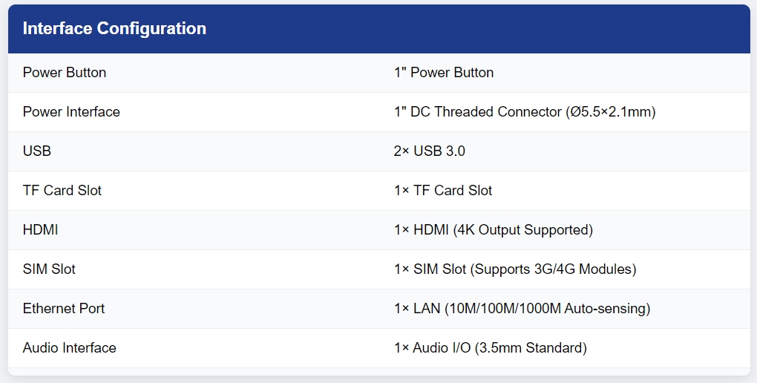The image size is (757, 383).
Task: Click the Audio I/O 3.5mm Standard value
Action: click(x=491, y=347)
